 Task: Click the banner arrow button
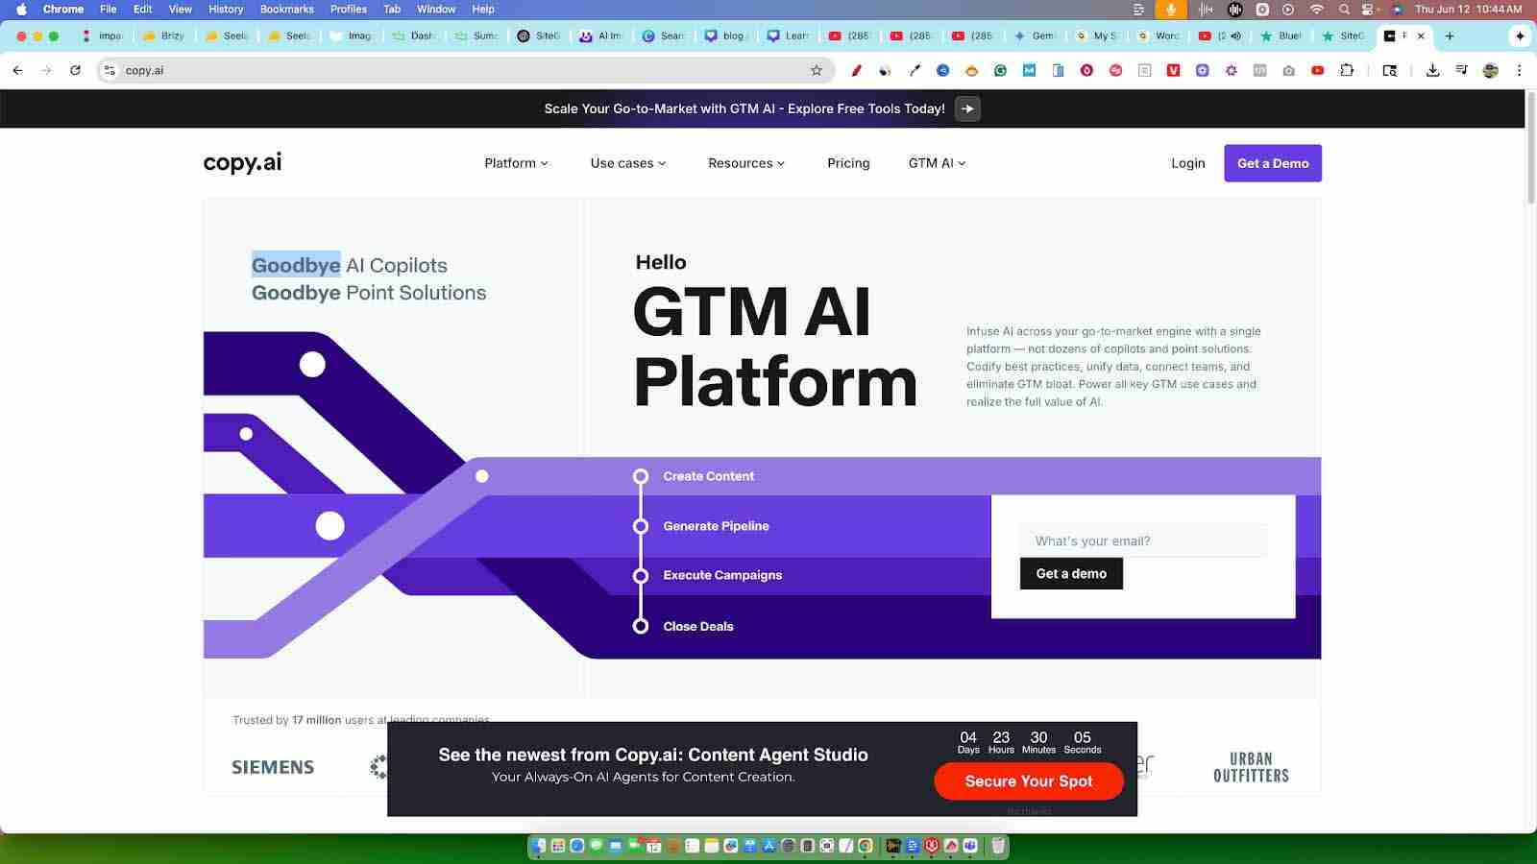(x=967, y=108)
